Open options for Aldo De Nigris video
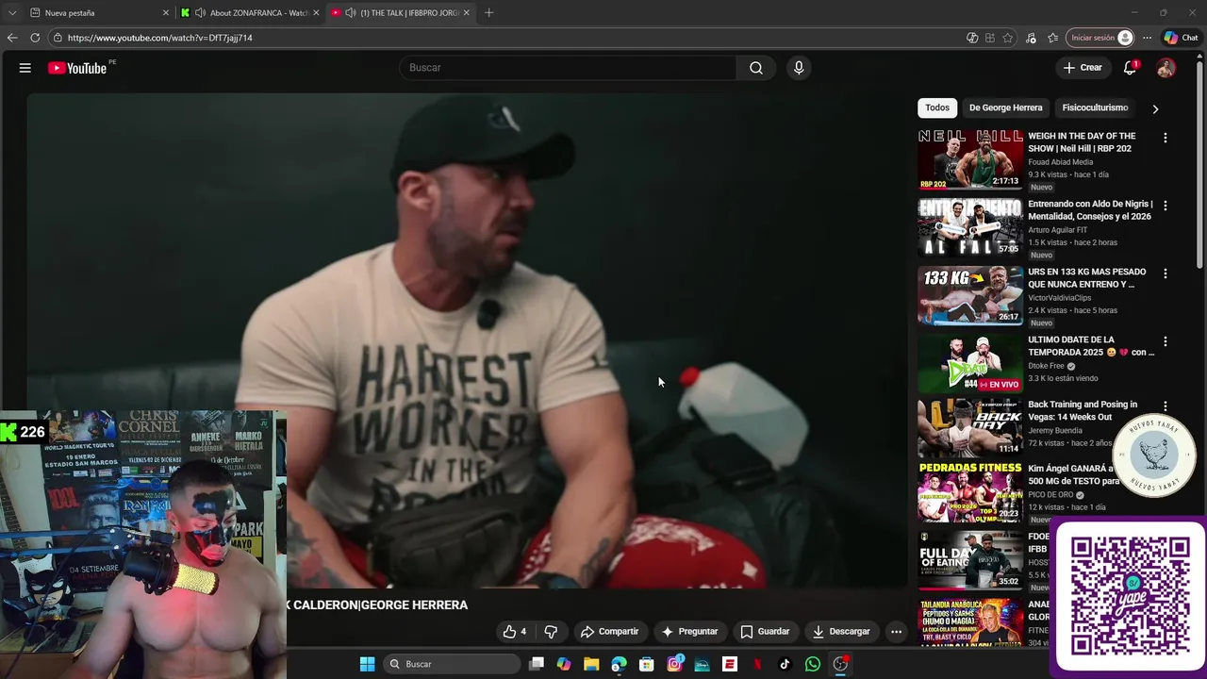 1165,206
